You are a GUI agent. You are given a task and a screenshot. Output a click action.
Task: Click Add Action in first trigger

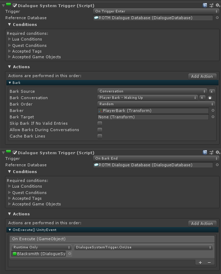pyautogui.click(x=202, y=76)
